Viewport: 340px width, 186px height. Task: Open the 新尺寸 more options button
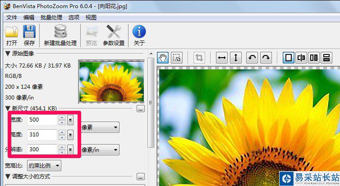[141, 109]
